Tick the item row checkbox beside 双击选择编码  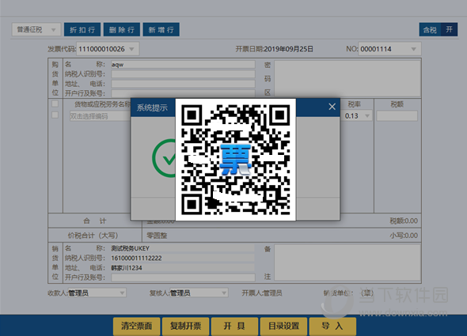point(55,115)
